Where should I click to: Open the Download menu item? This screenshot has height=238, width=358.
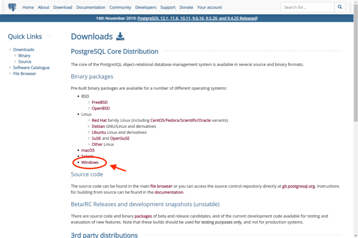[62, 7]
